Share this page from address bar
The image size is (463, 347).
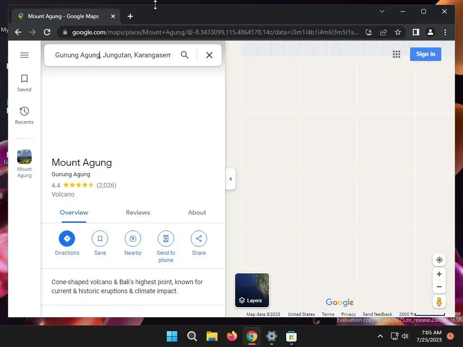click(x=383, y=32)
